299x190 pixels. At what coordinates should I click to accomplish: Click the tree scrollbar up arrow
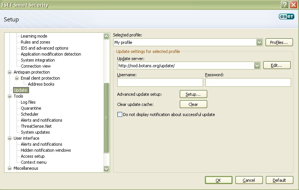click(106, 36)
